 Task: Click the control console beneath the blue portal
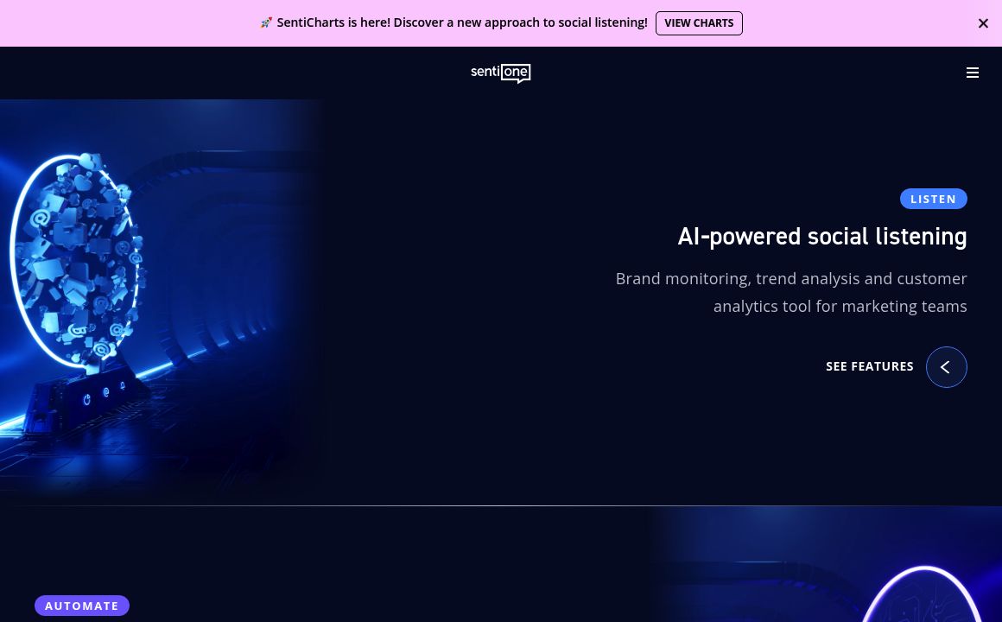pos(102,396)
